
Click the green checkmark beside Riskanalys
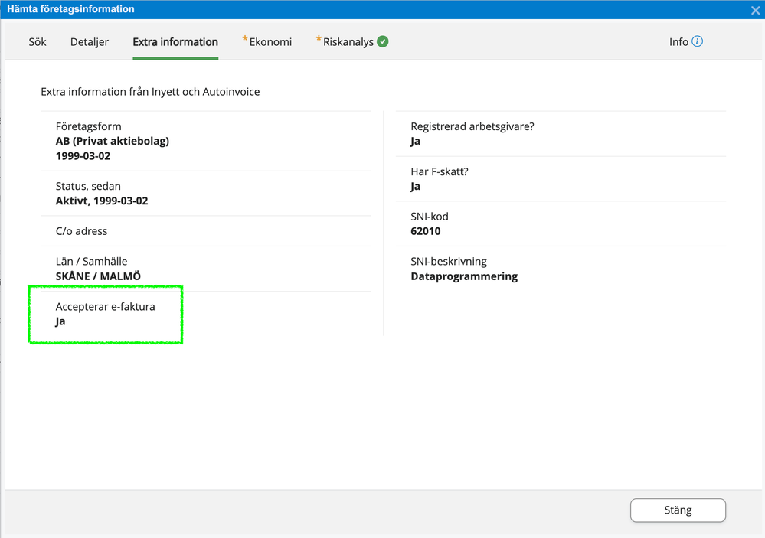383,42
